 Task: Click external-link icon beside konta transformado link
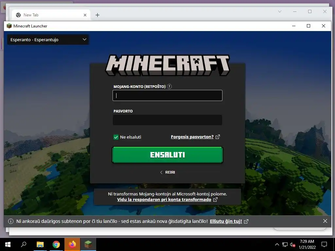point(215,200)
